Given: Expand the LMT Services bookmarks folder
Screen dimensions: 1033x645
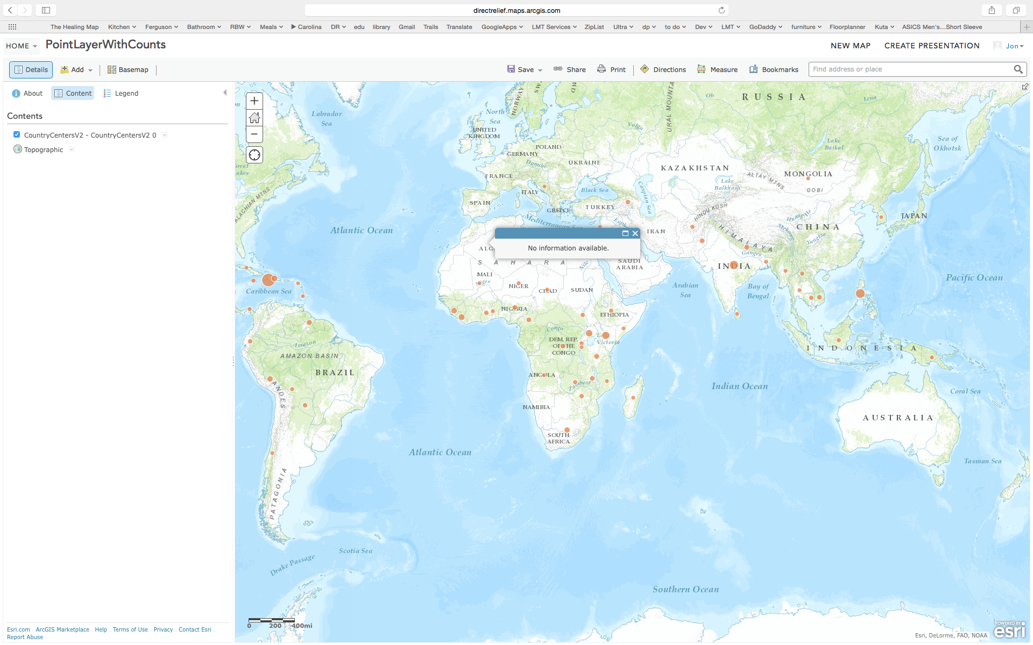Looking at the screenshot, I should 554,27.
